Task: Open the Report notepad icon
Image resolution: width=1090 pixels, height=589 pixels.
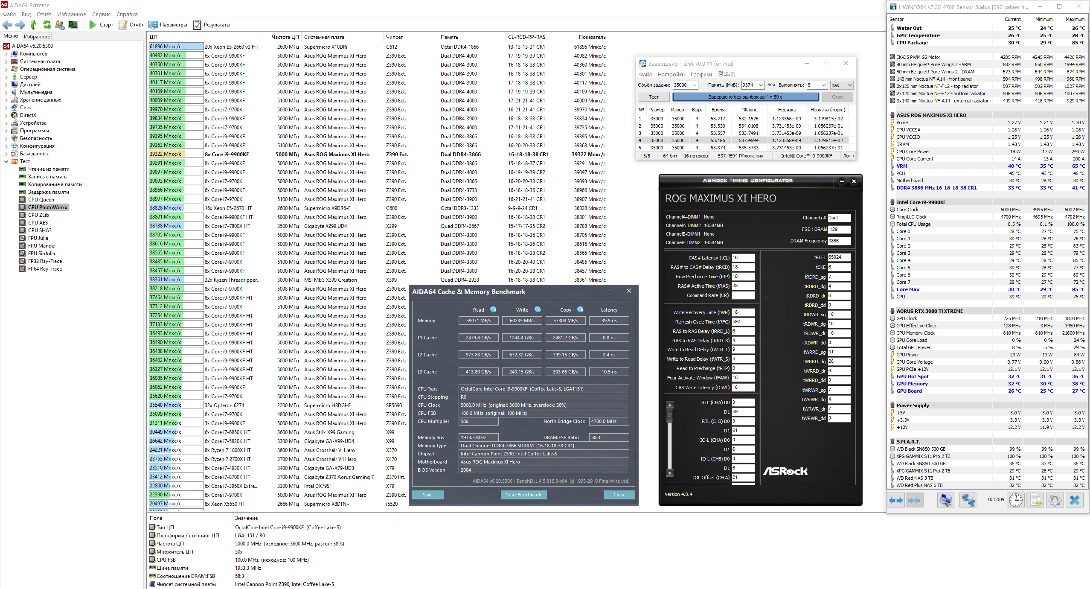Action: point(123,25)
